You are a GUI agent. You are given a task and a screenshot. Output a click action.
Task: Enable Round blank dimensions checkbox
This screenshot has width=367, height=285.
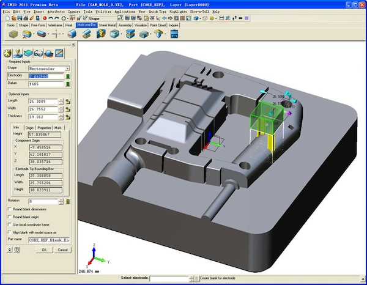10,209
